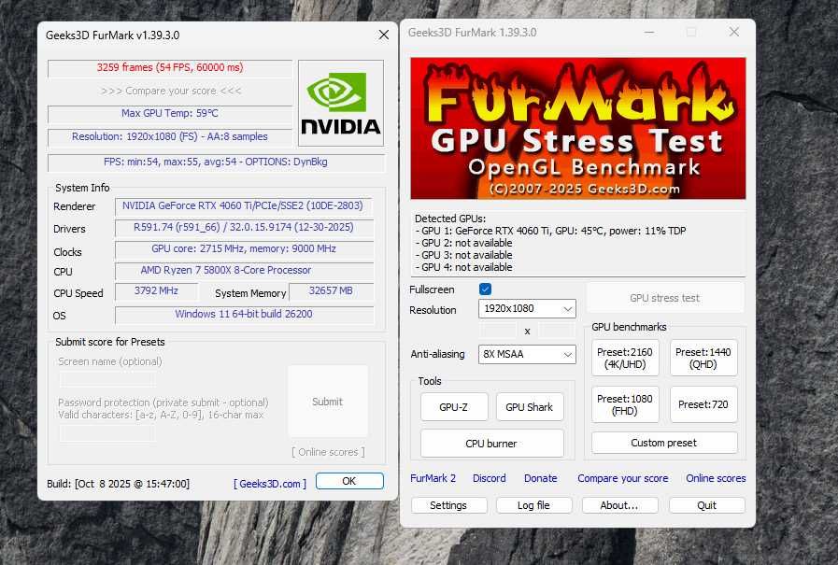Click the Resolution: 1920x1080 (FS) result line

click(170, 136)
